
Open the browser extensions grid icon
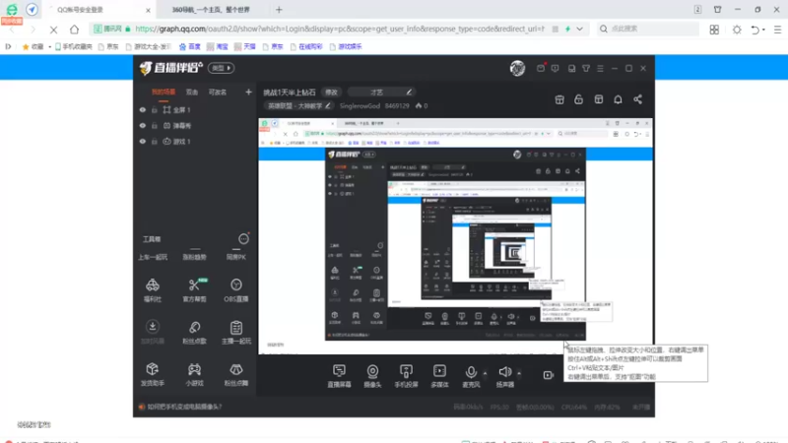714,30
